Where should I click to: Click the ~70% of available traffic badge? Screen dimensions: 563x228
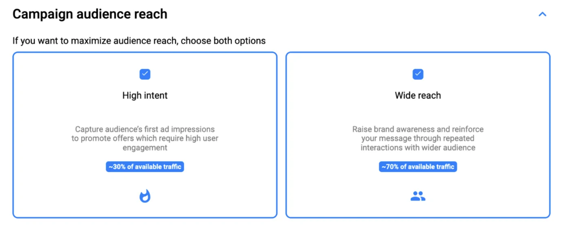pos(418,167)
